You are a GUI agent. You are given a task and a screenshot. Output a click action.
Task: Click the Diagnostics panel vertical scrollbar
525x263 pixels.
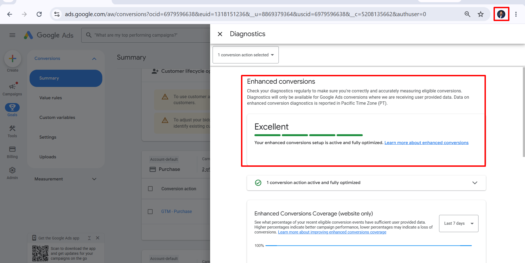point(524,112)
